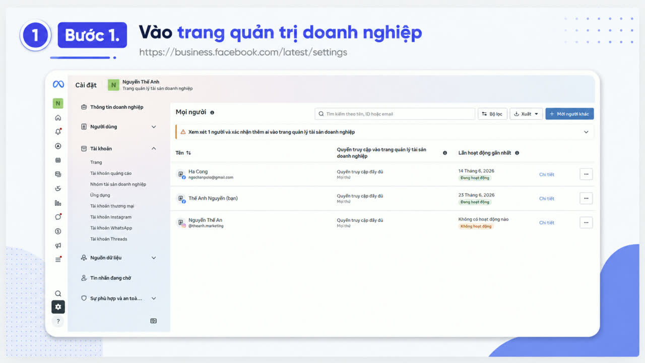This screenshot has height=363, width=645.
Task: Click info icon beside Lần hoạt động gần nhất
Action: pyautogui.click(x=517, y=153)
